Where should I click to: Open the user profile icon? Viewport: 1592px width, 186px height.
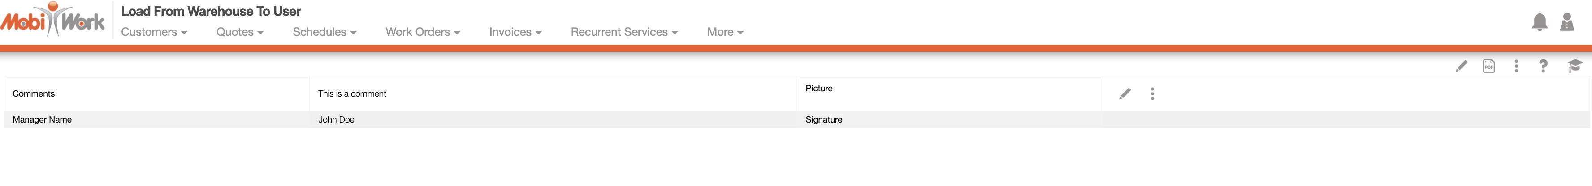1567,22
